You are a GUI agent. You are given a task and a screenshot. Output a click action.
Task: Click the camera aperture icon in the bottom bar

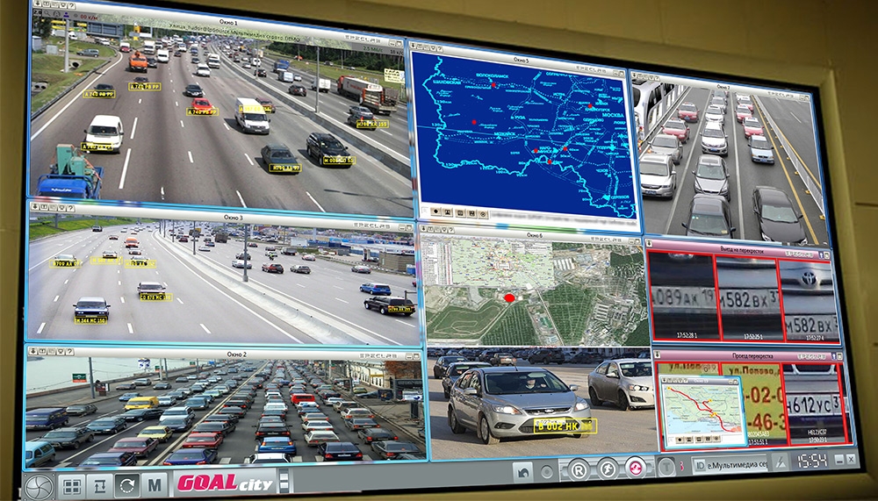point(39,488)
